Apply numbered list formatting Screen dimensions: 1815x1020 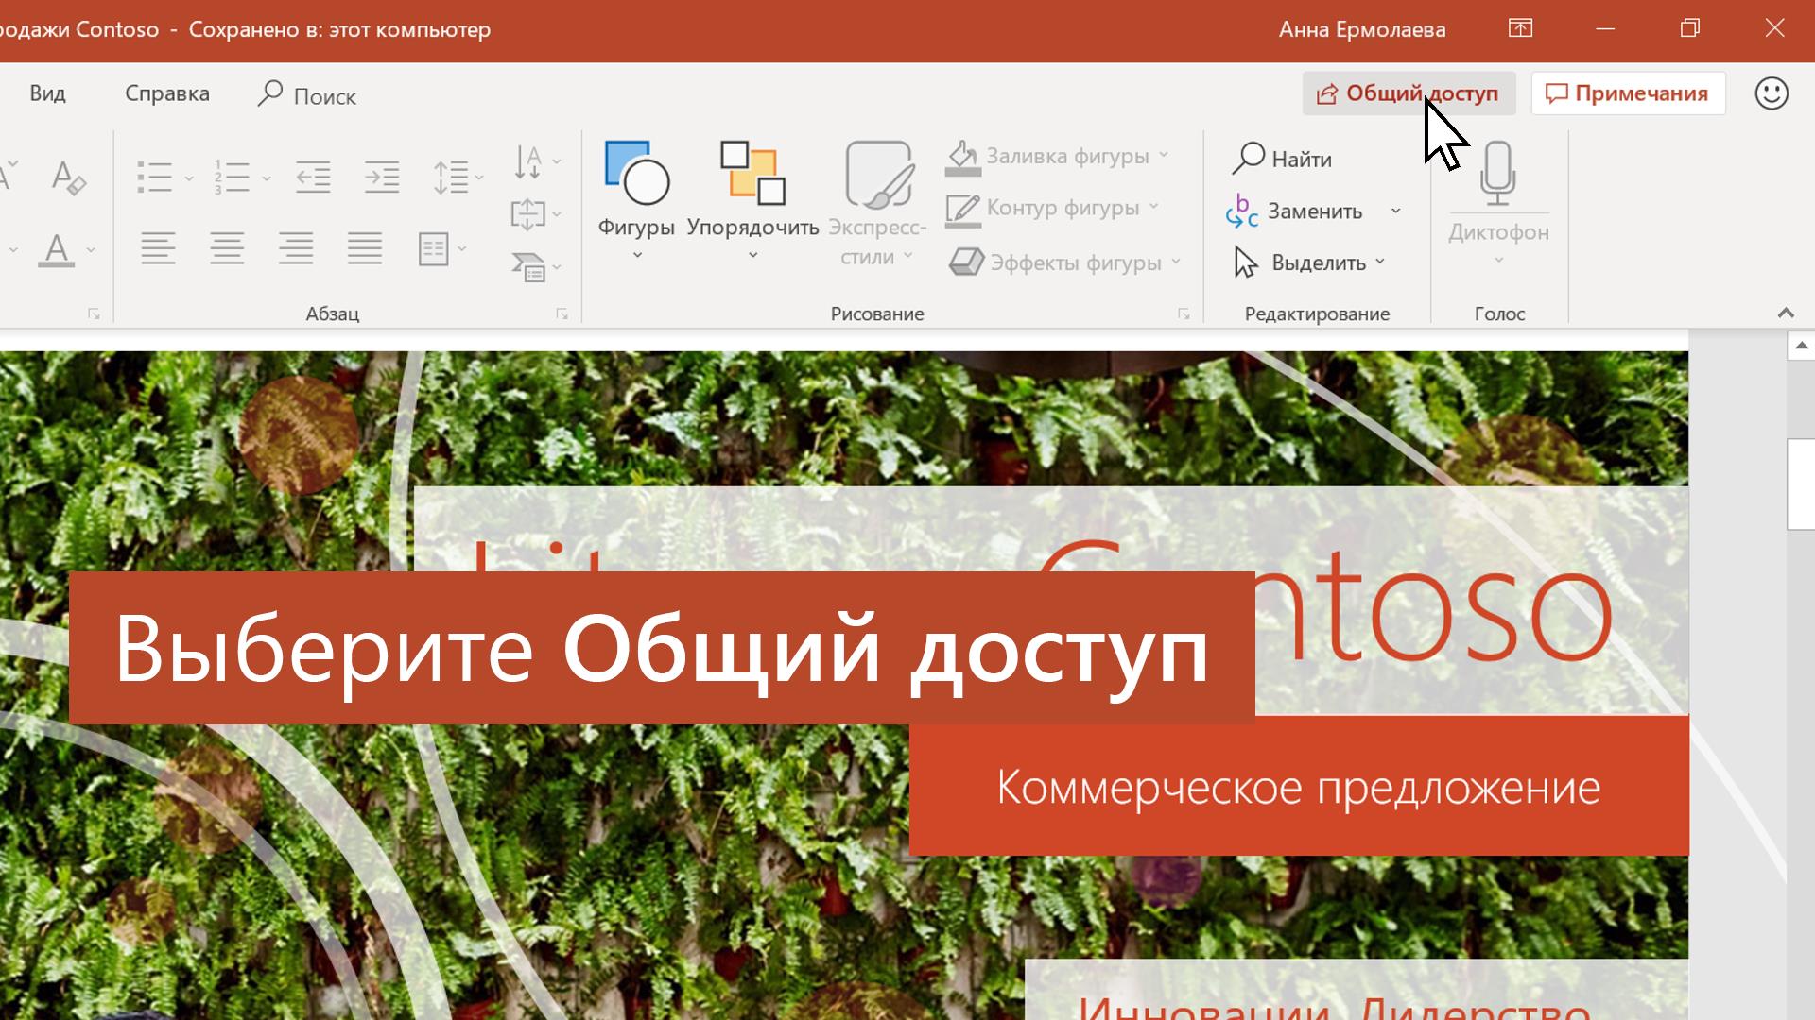(x=232, y=177)
